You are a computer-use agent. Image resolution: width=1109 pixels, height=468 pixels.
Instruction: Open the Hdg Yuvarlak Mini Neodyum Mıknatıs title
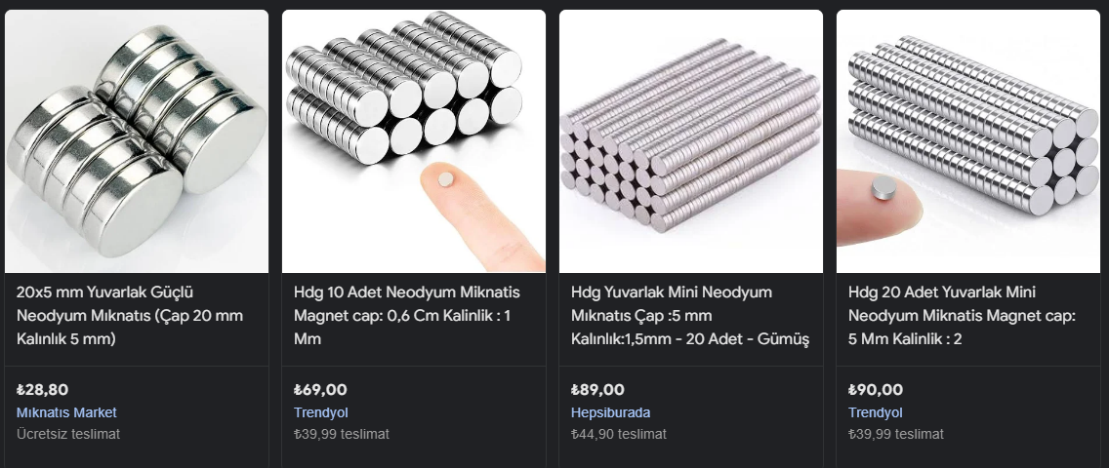click(x=690, y=316)
